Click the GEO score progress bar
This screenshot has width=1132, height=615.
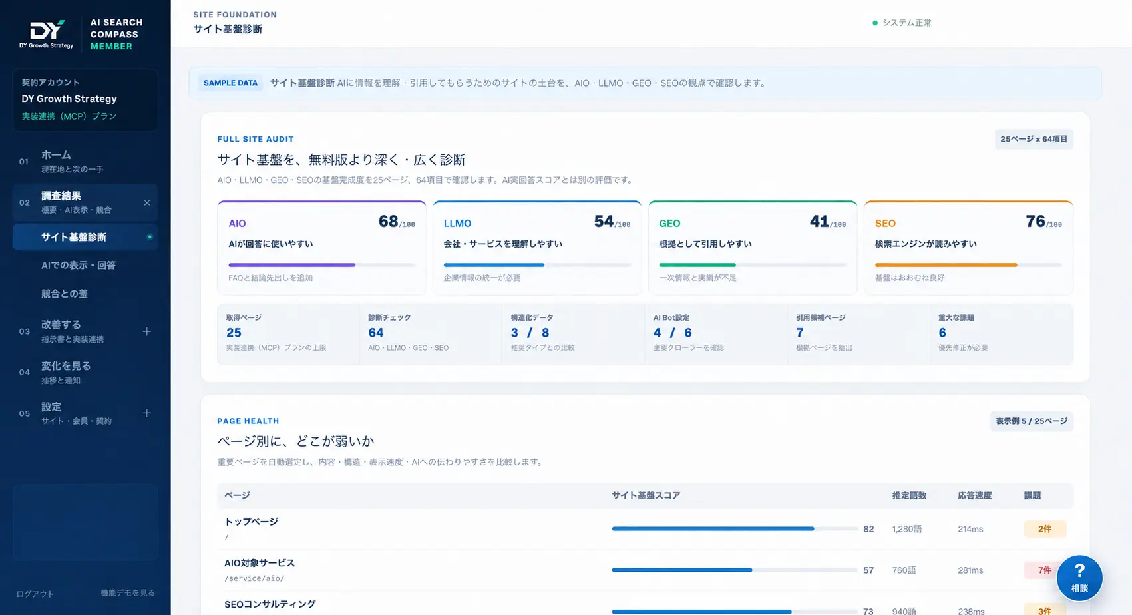coord(753,265)
